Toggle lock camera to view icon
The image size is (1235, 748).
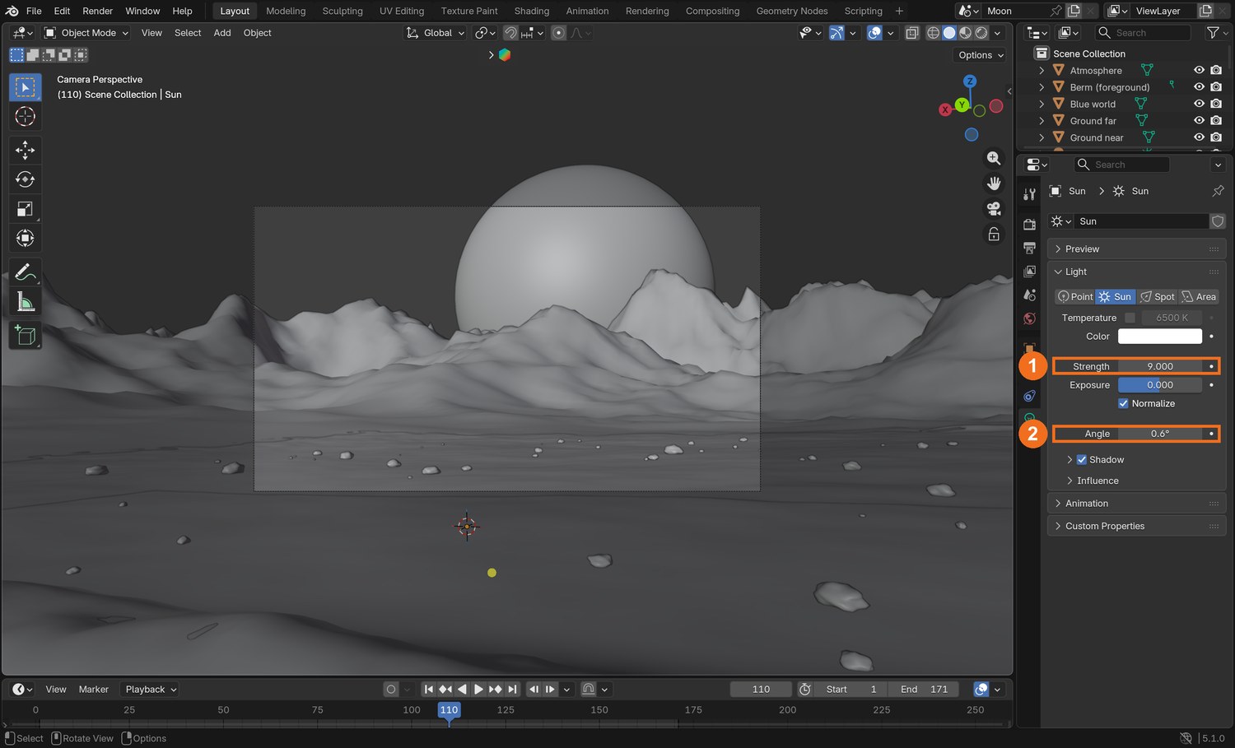click(994, 235)
